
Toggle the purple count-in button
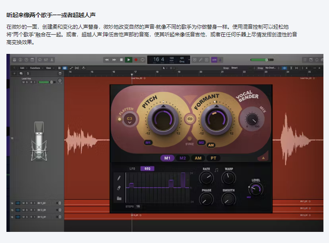[214, 60]
